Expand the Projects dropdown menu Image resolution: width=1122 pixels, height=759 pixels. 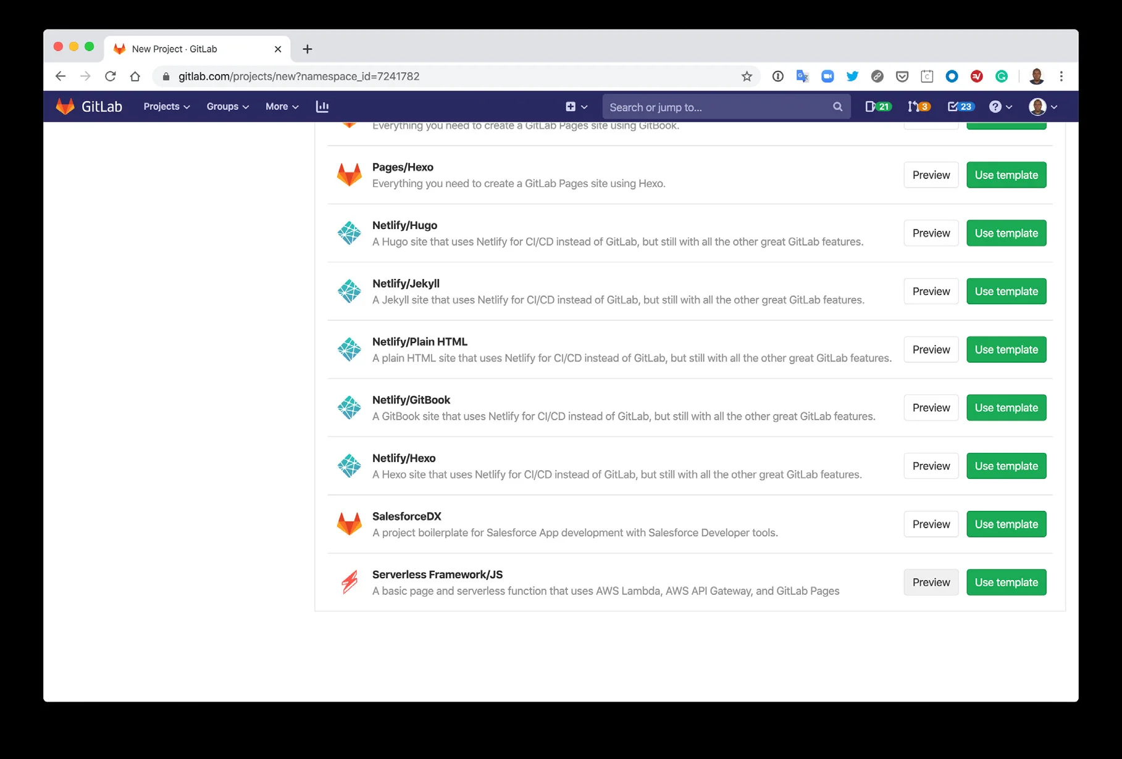point(166,107)
